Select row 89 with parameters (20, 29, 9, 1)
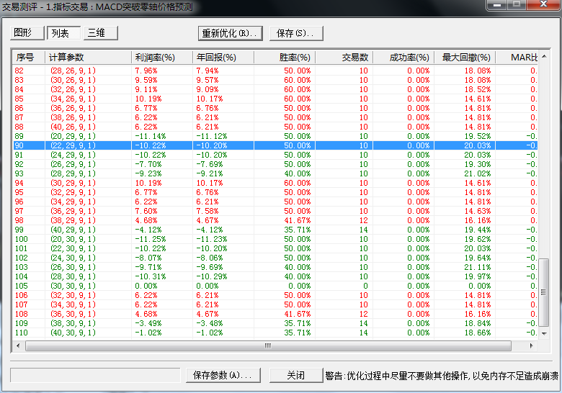 (x=275, y=136)
